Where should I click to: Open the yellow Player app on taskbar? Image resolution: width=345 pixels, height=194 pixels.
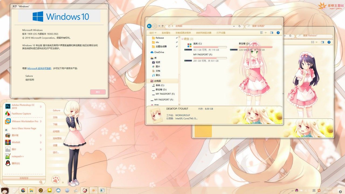tap(50, 190)
